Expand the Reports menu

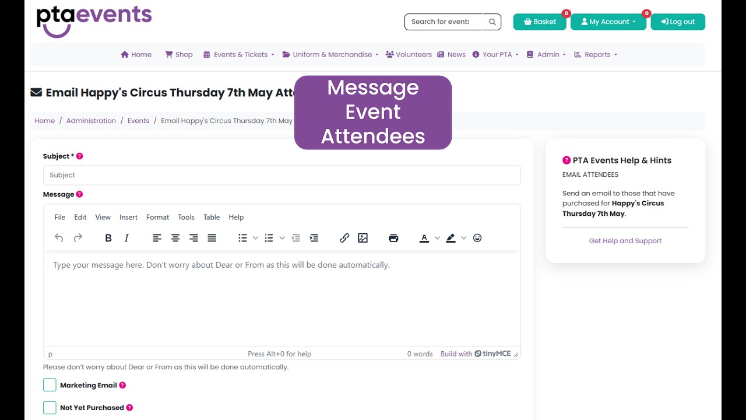click(596, 54)
